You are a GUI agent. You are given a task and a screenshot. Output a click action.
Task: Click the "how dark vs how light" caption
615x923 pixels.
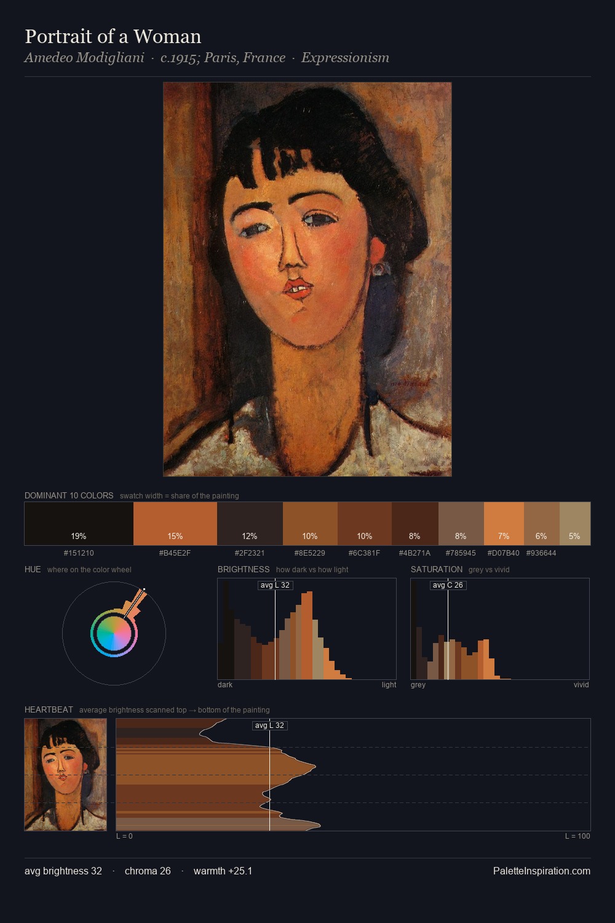tap(312, 570)
